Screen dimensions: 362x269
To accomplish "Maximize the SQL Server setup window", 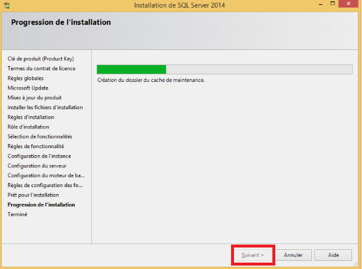I will pos(332,3).
